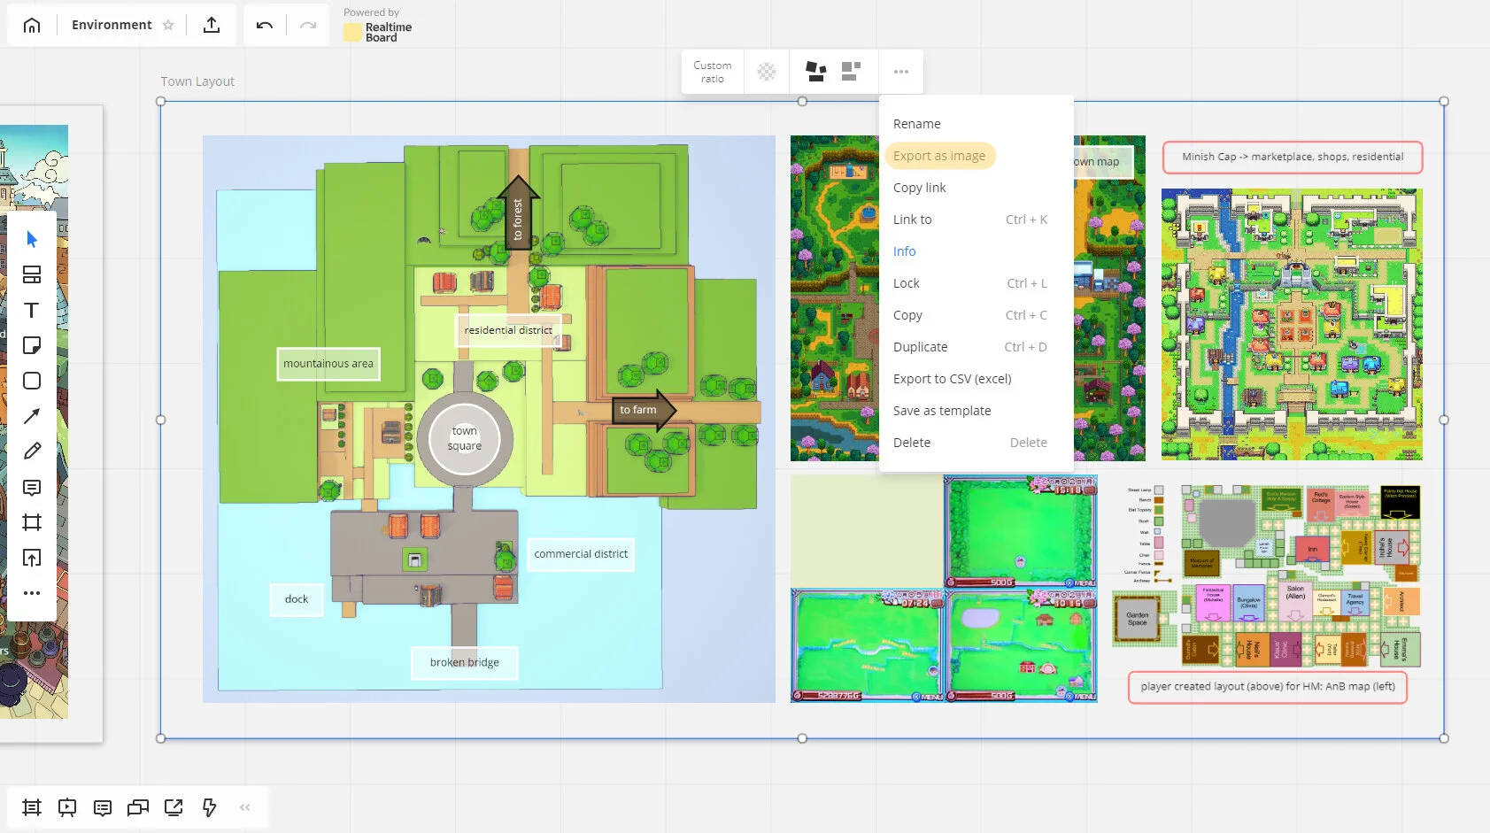The width and height of the screenshot is (1490, 833).
Task: Choose Rename in context menu
Action: pos(976,124)
